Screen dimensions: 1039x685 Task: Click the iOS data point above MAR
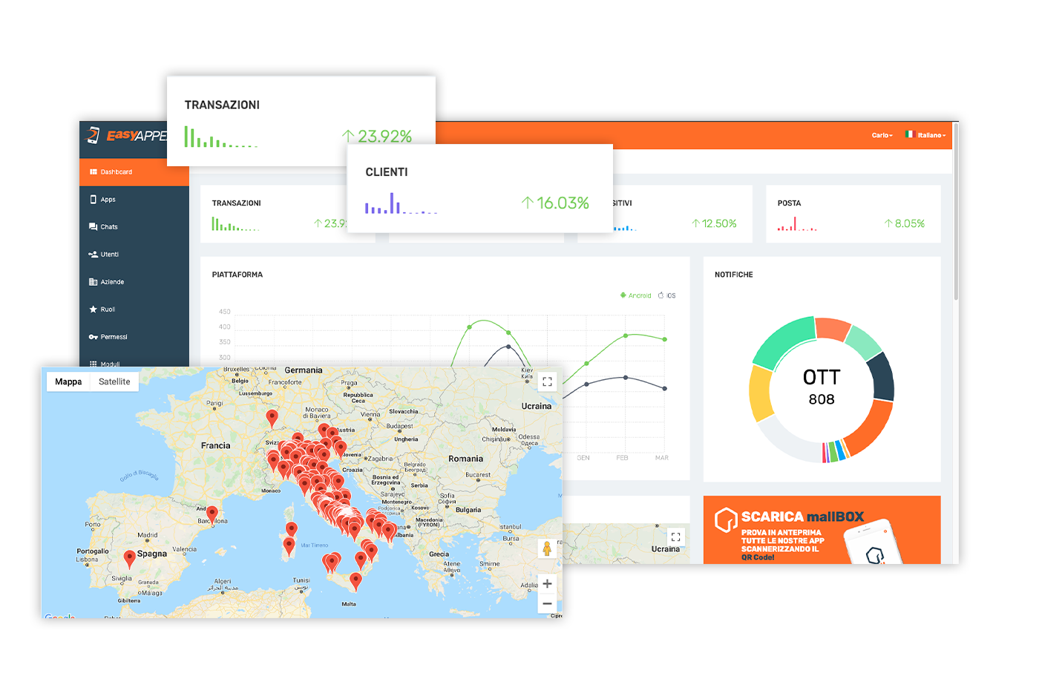coord(665,388)
